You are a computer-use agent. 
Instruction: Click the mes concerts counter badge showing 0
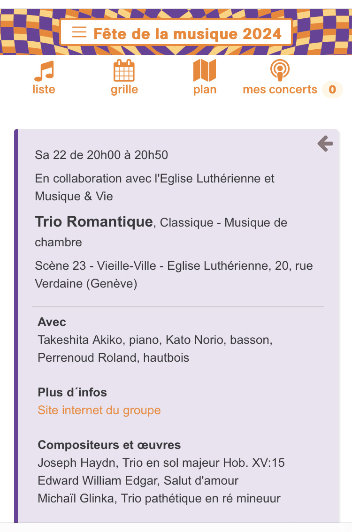[x=332, y=90]
